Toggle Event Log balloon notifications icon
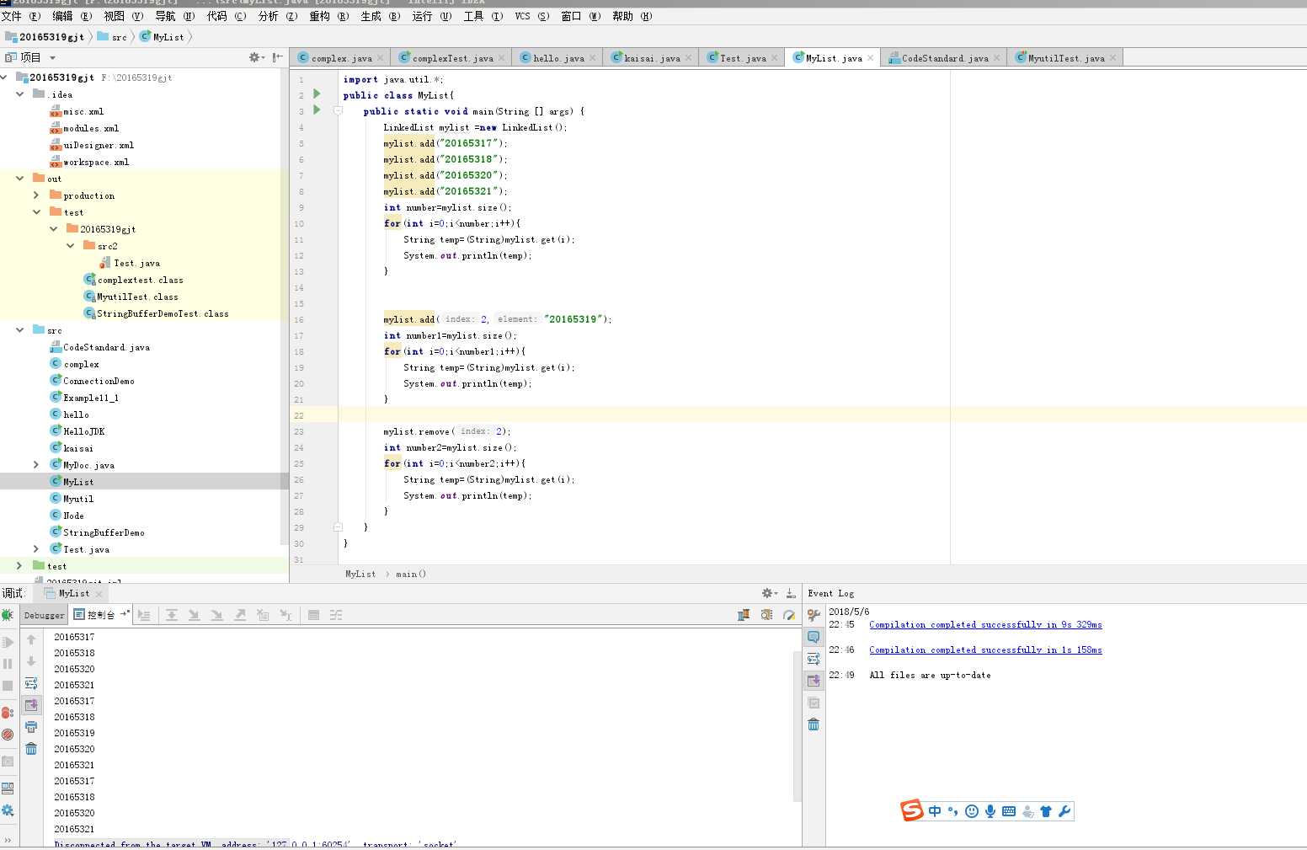Screen dimensions: 1307x850 (814, 637)
